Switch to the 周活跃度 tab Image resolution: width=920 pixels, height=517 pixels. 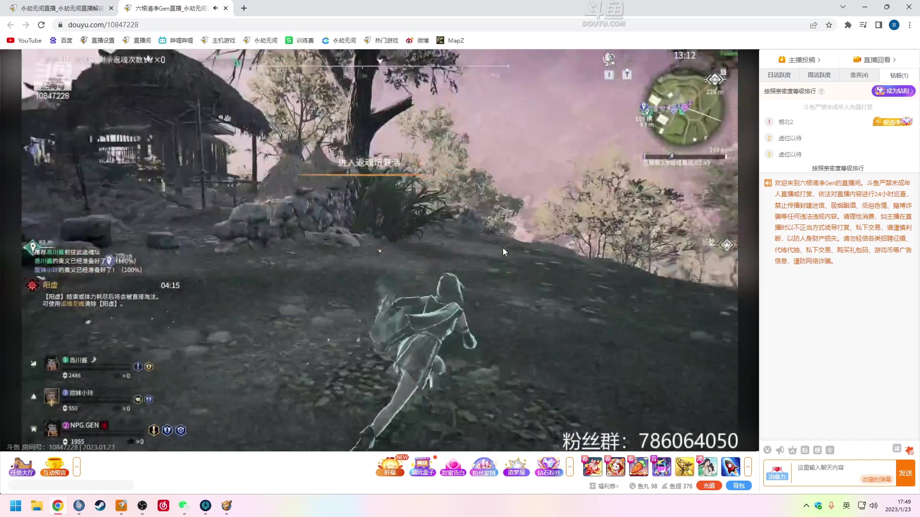[819, 75]
